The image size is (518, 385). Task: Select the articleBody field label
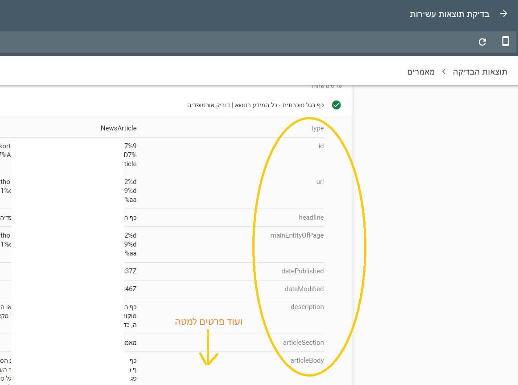tap(307, 360)
